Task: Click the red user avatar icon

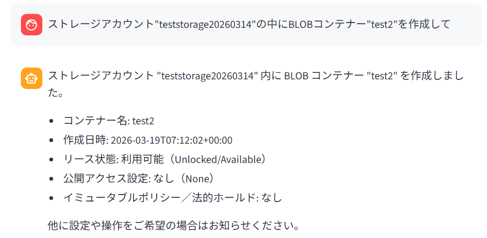Action: coord(32,25)
